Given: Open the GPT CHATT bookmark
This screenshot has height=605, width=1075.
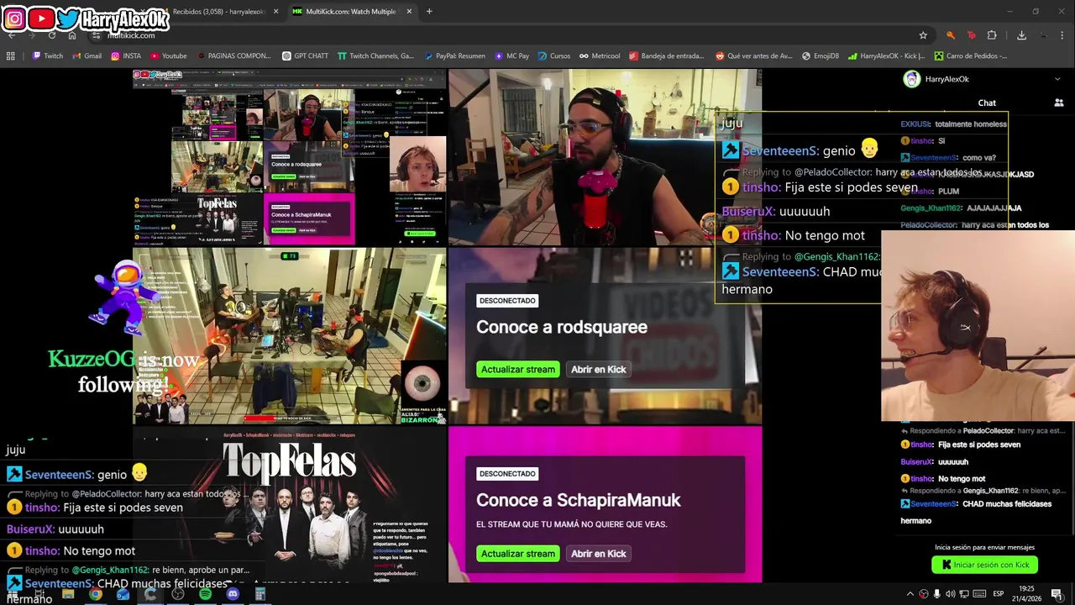Looking at the screenshot, I should pyautogui.click(x=305, y=56).
